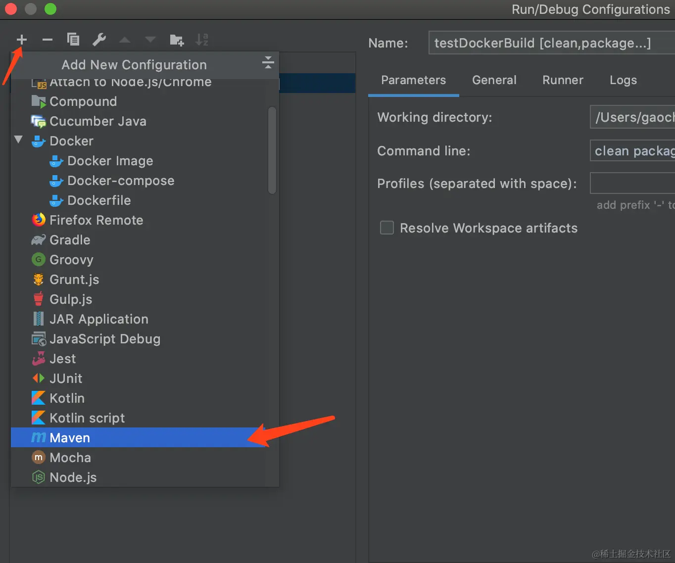Viewport: 675px width, 563px height.
Task: Select JavaScript Debug configuration
Action: [145, 339]
